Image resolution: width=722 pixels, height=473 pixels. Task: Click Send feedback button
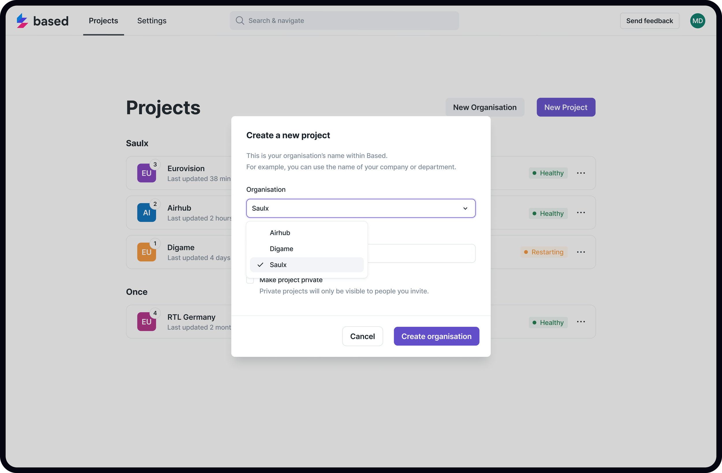[649, 21]
